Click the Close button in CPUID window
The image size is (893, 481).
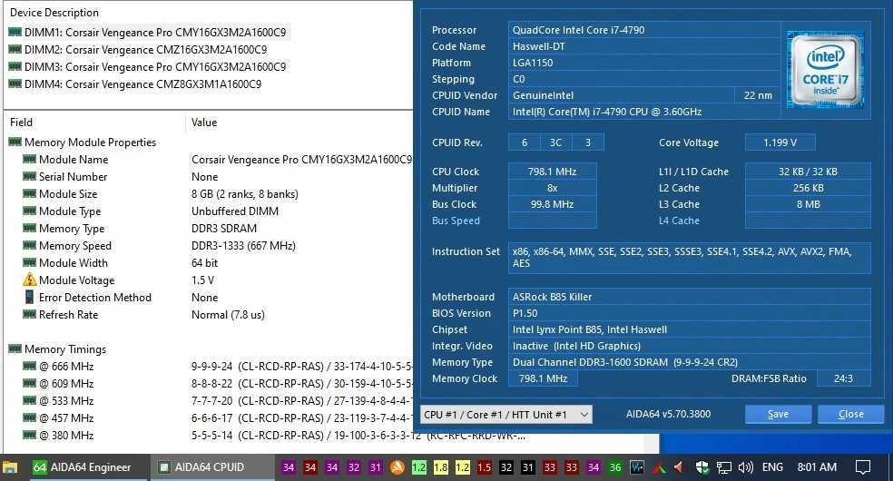pos(851,415)
